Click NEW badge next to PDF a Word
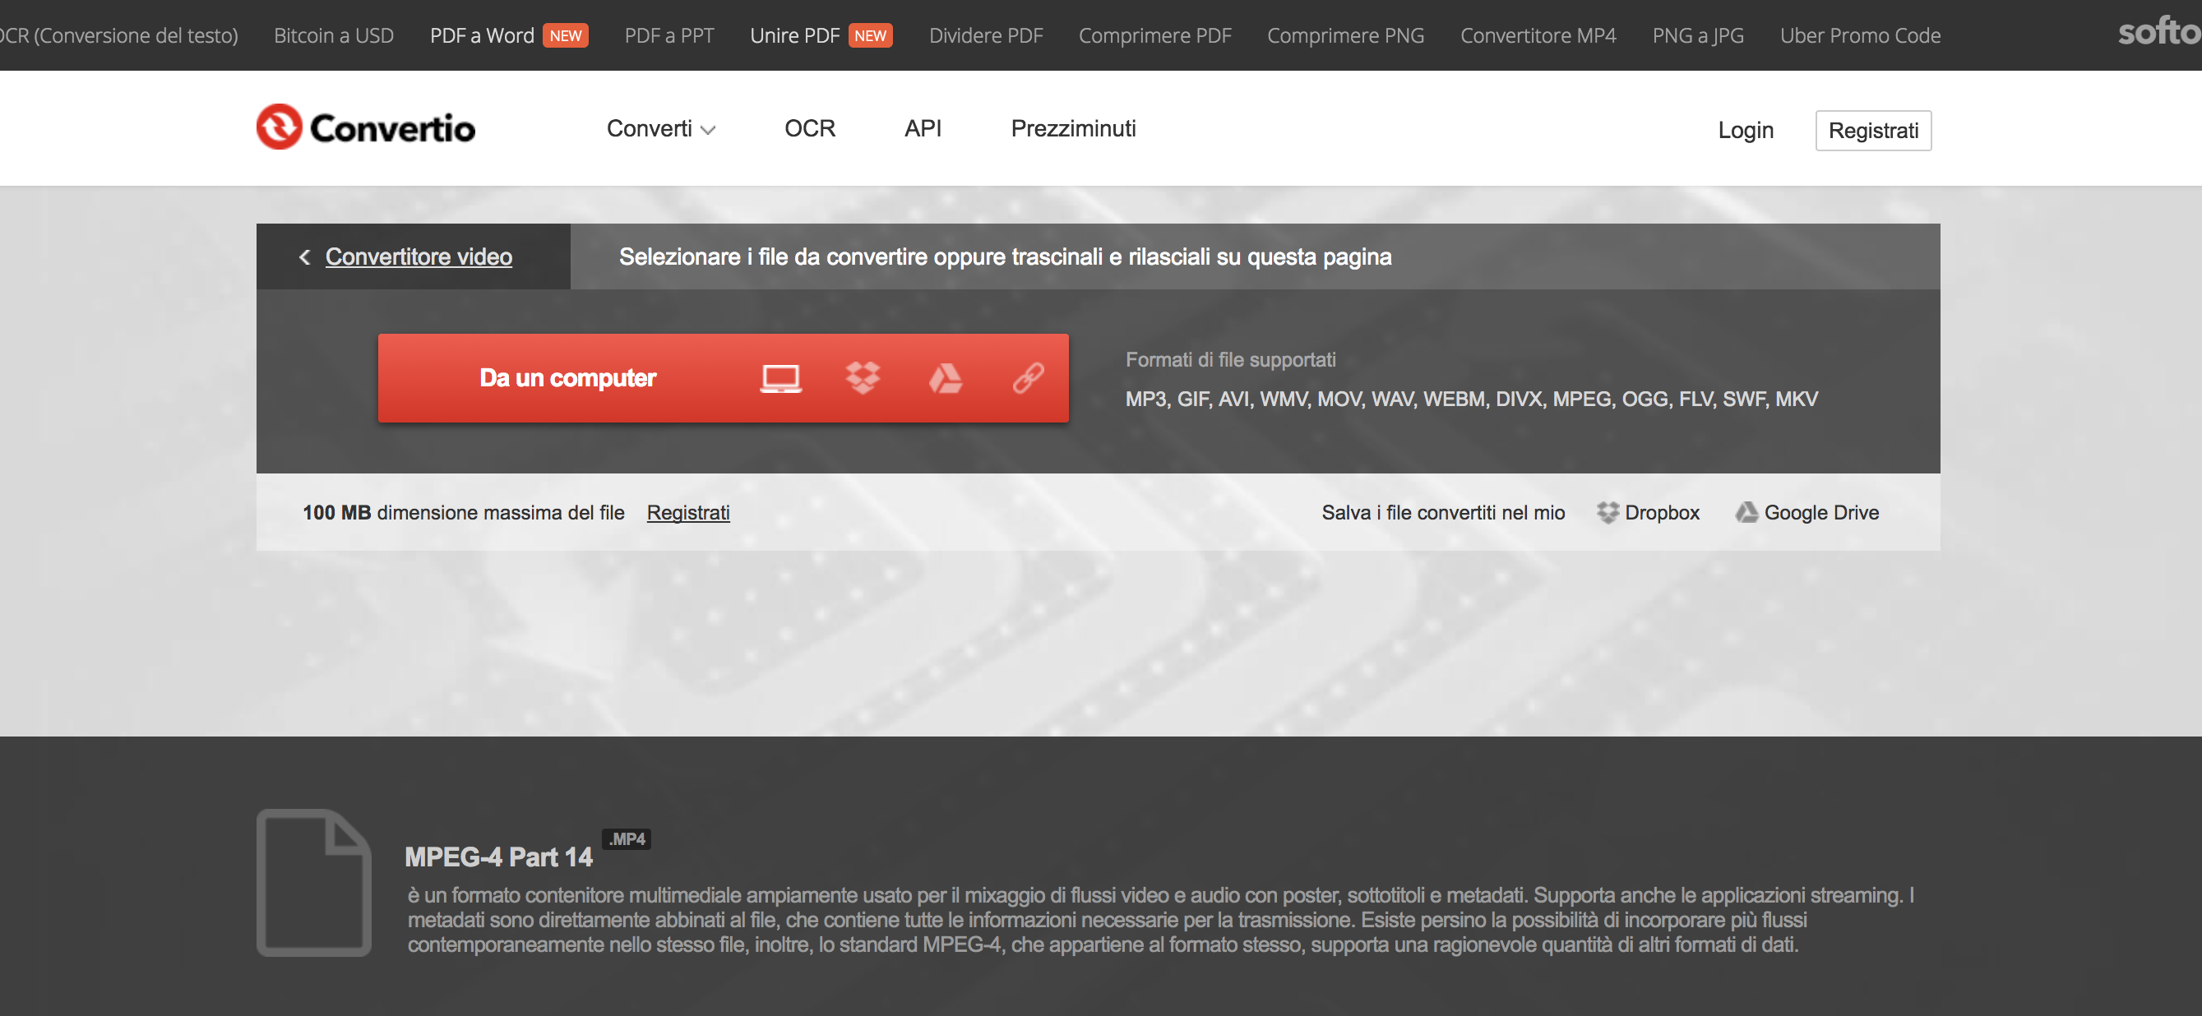 [565, 35]
